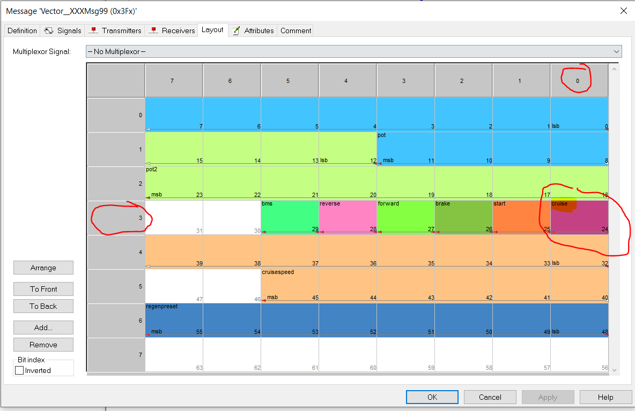
Task: Click the Arrange button
Action: pos(43,268)
